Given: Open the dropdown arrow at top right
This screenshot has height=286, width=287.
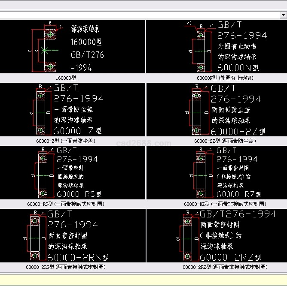Looking at the screenshot, I should click(x=283, y=15).
